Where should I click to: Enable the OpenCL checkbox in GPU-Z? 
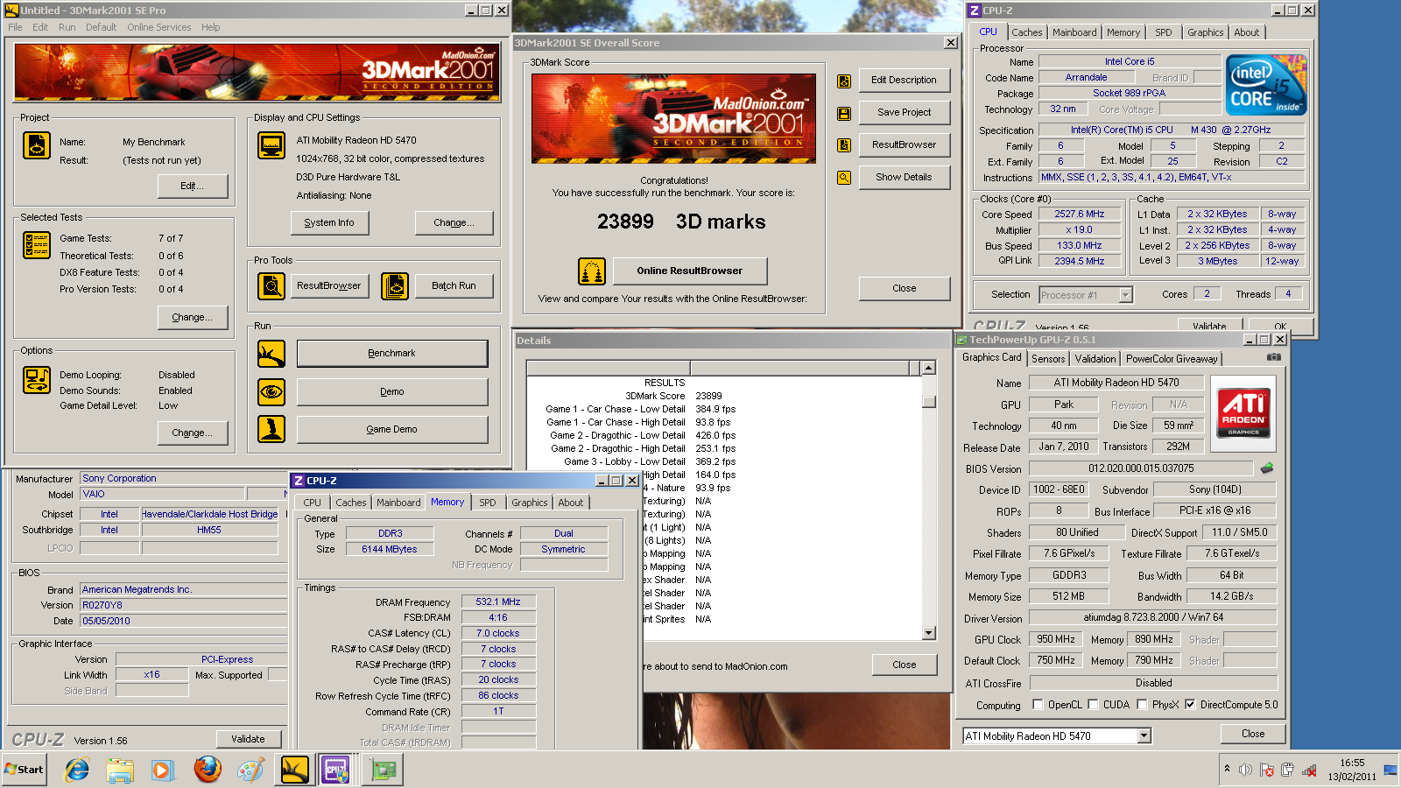tap(1038, 704)
